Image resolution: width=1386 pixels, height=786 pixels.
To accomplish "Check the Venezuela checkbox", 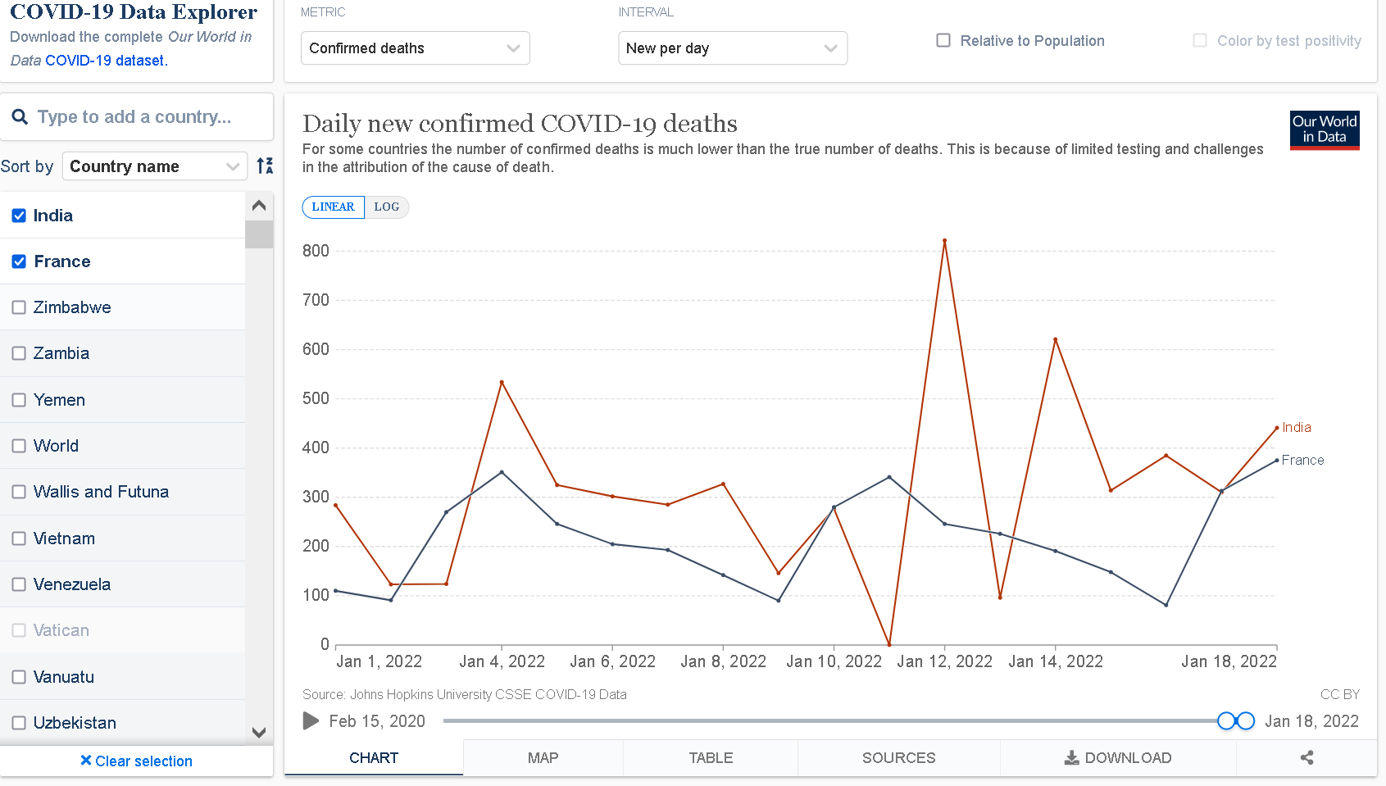I will [x=19, y=584].
